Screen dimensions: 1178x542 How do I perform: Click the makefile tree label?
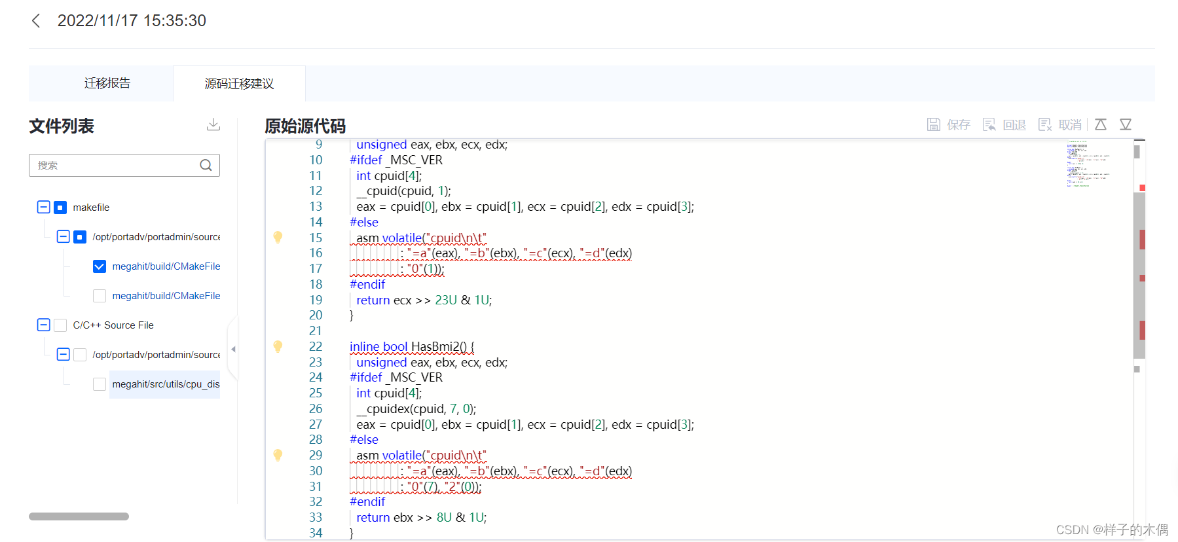point(91,208)
